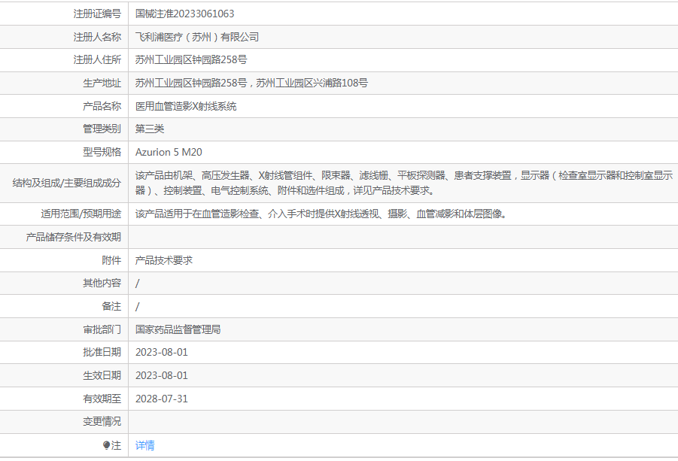Select the 生效日期 value 2023-08-01

click(x=162, y=376)
